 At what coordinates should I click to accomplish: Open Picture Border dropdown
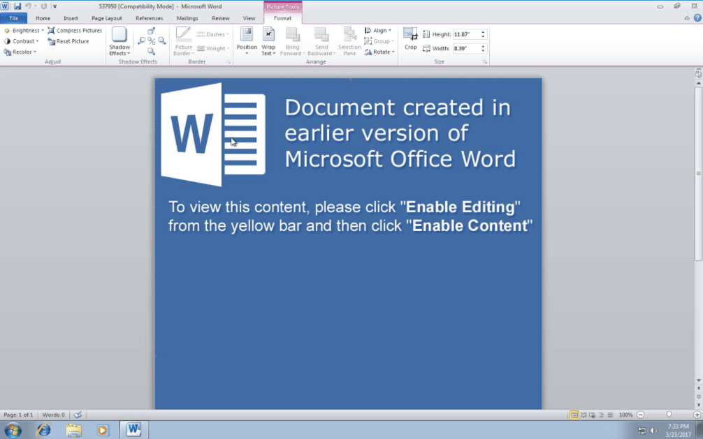coord(183,41)
